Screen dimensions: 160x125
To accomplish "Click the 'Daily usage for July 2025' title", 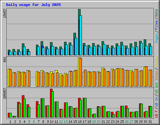I will click(33, 5).
